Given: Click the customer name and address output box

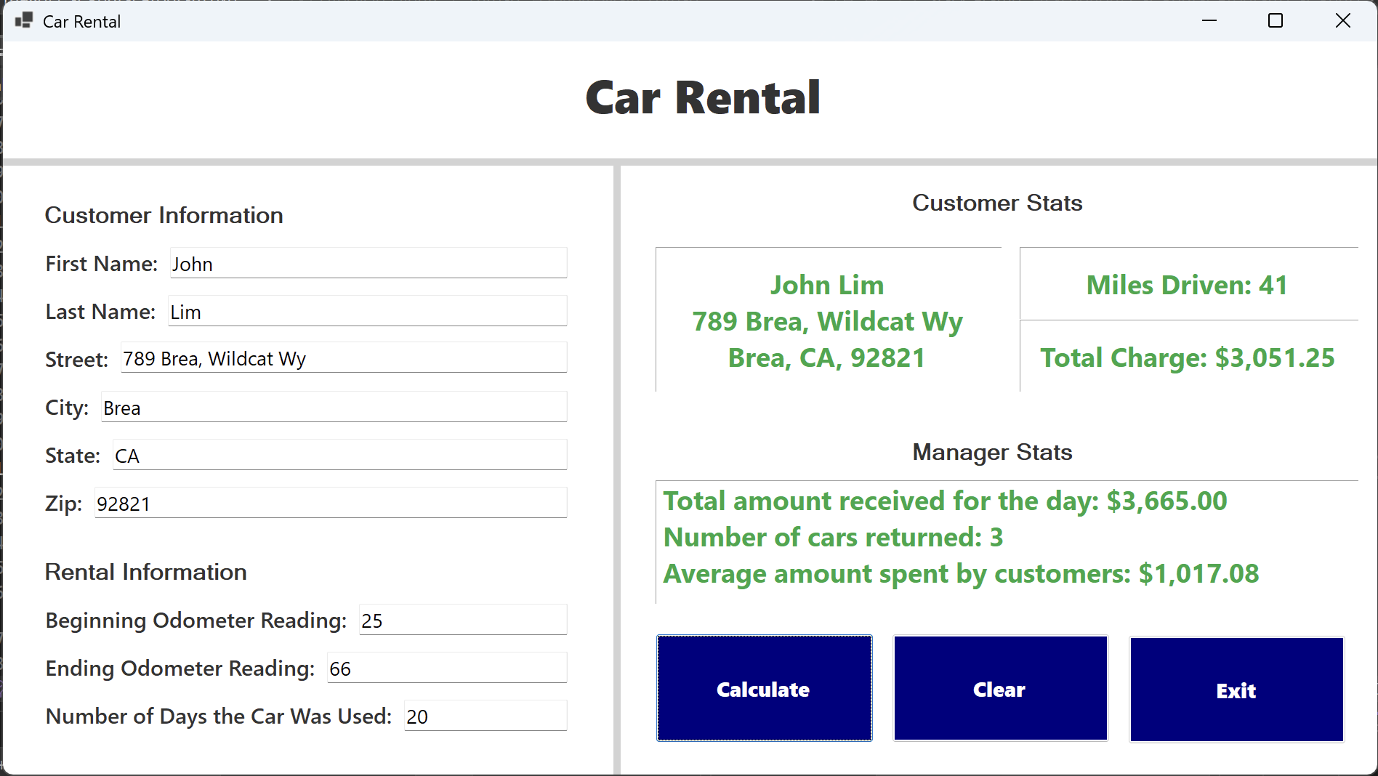Looking at the screenshot, I should (x=828, y=321).
